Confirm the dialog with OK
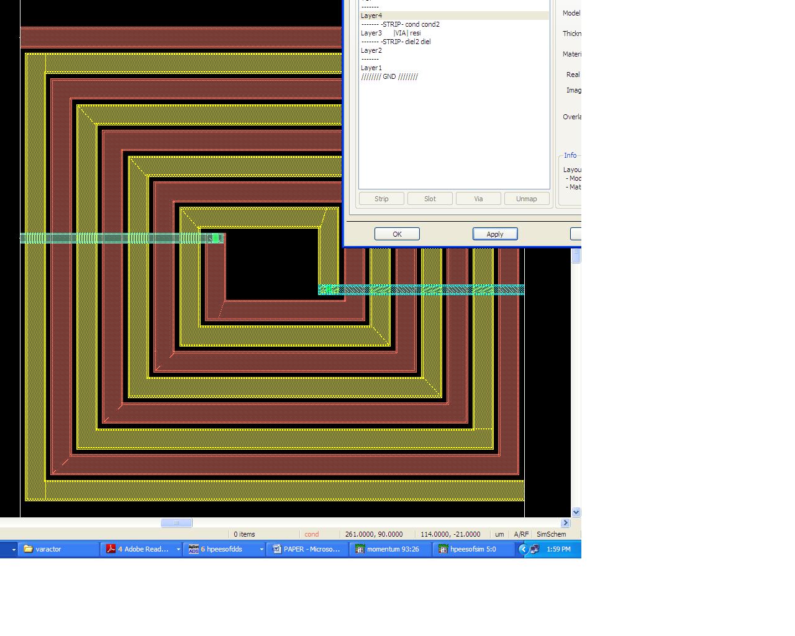The image size is (795, 636). coord(397,234)
